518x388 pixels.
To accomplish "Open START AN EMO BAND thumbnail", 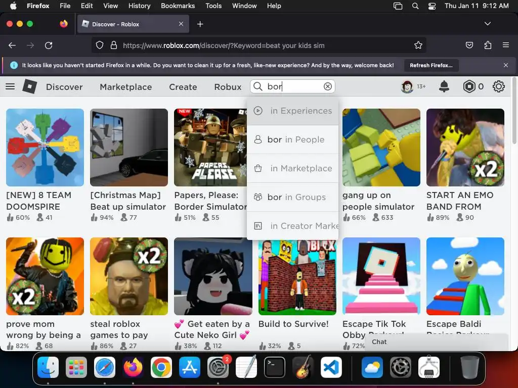I will [465, 148].
